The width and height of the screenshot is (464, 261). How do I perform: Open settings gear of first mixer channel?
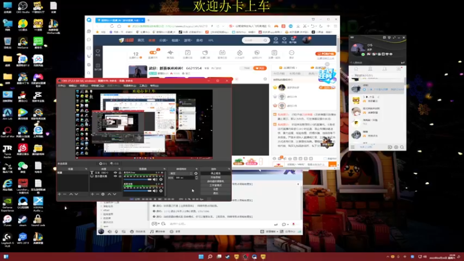point(161,179)
